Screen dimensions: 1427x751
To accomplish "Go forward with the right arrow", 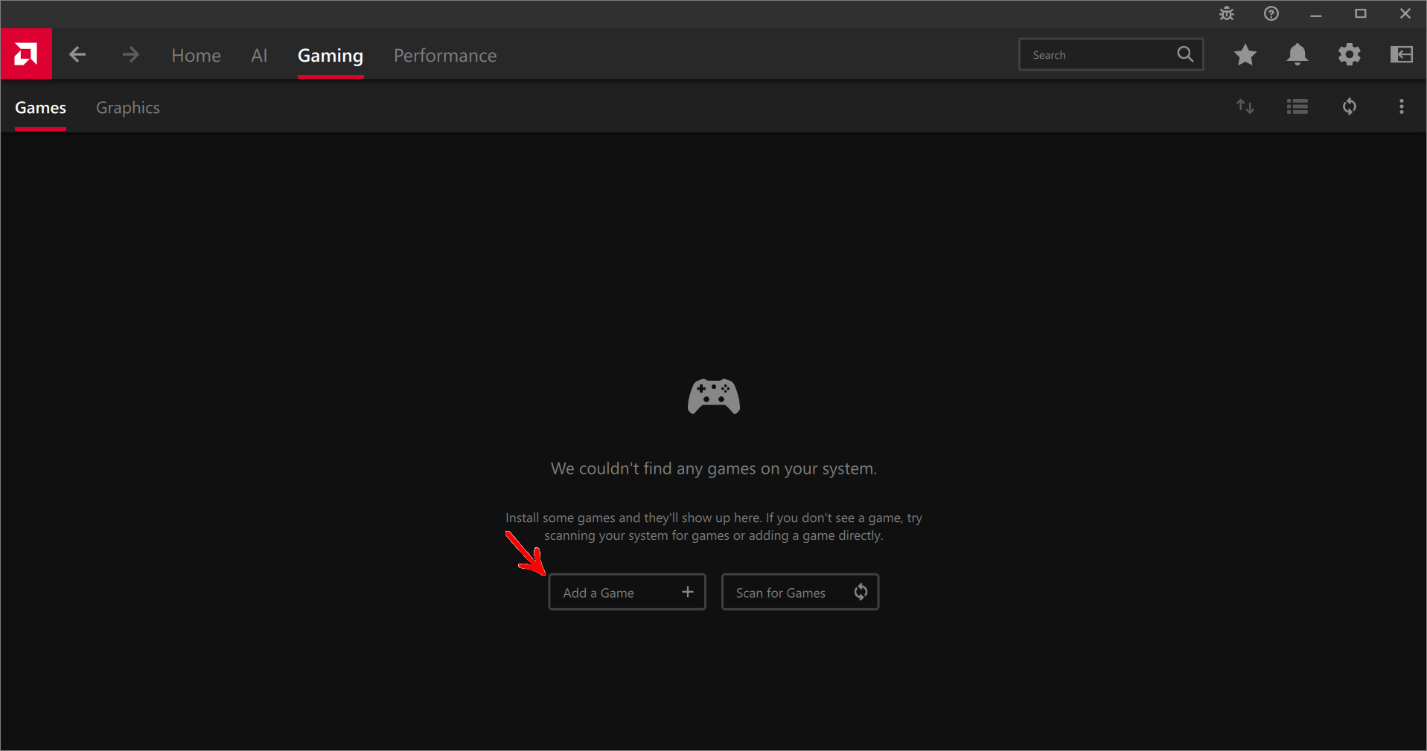I will coord(130,54).
